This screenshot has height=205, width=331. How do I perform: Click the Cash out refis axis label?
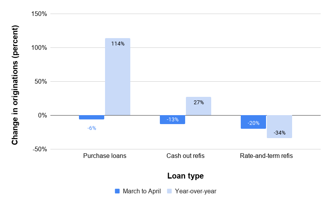click(186, 156)
